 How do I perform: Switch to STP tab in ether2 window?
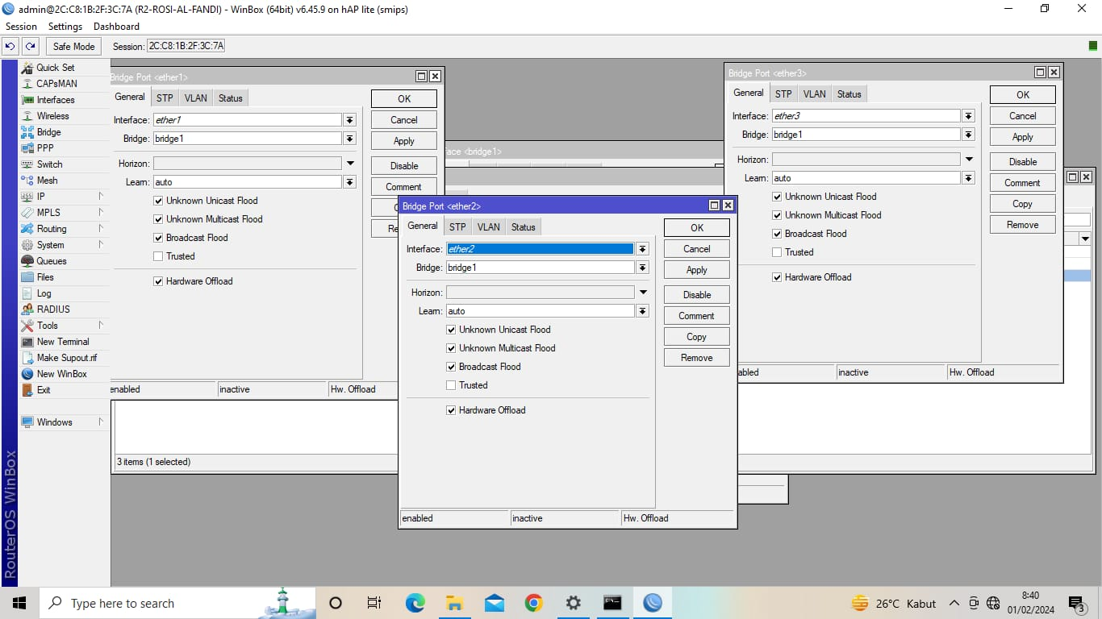(x=457, y=227)
